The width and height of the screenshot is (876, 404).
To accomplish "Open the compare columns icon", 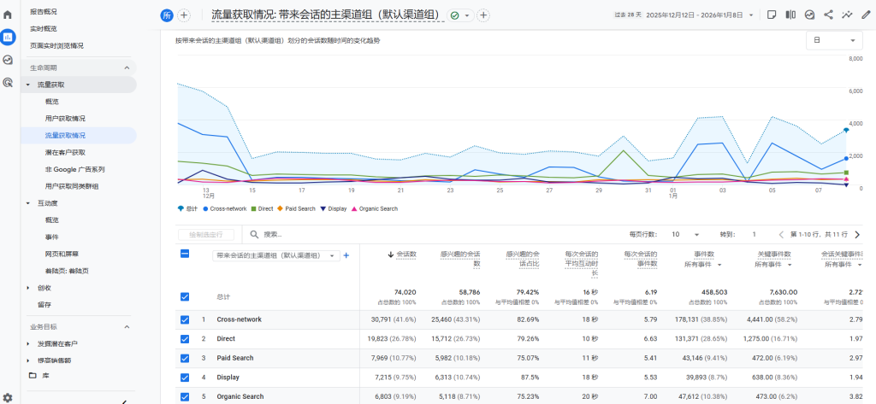I will pos(790,15).
